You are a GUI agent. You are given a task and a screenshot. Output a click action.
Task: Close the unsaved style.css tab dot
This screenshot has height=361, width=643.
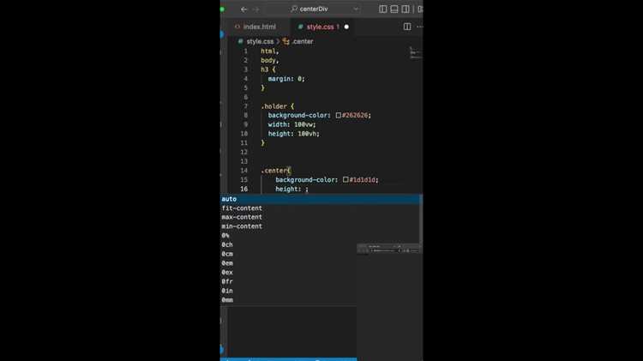[346, 27]
